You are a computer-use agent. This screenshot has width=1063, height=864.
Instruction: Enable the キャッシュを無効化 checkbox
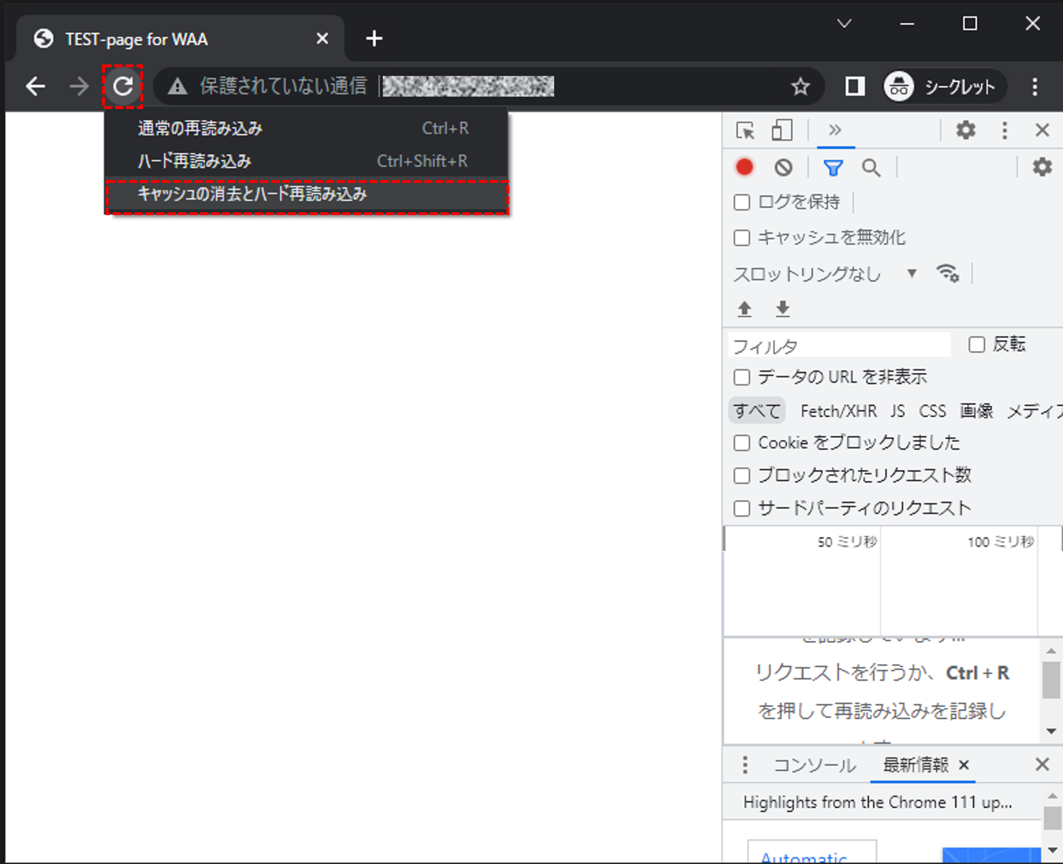tap(741, 237)
